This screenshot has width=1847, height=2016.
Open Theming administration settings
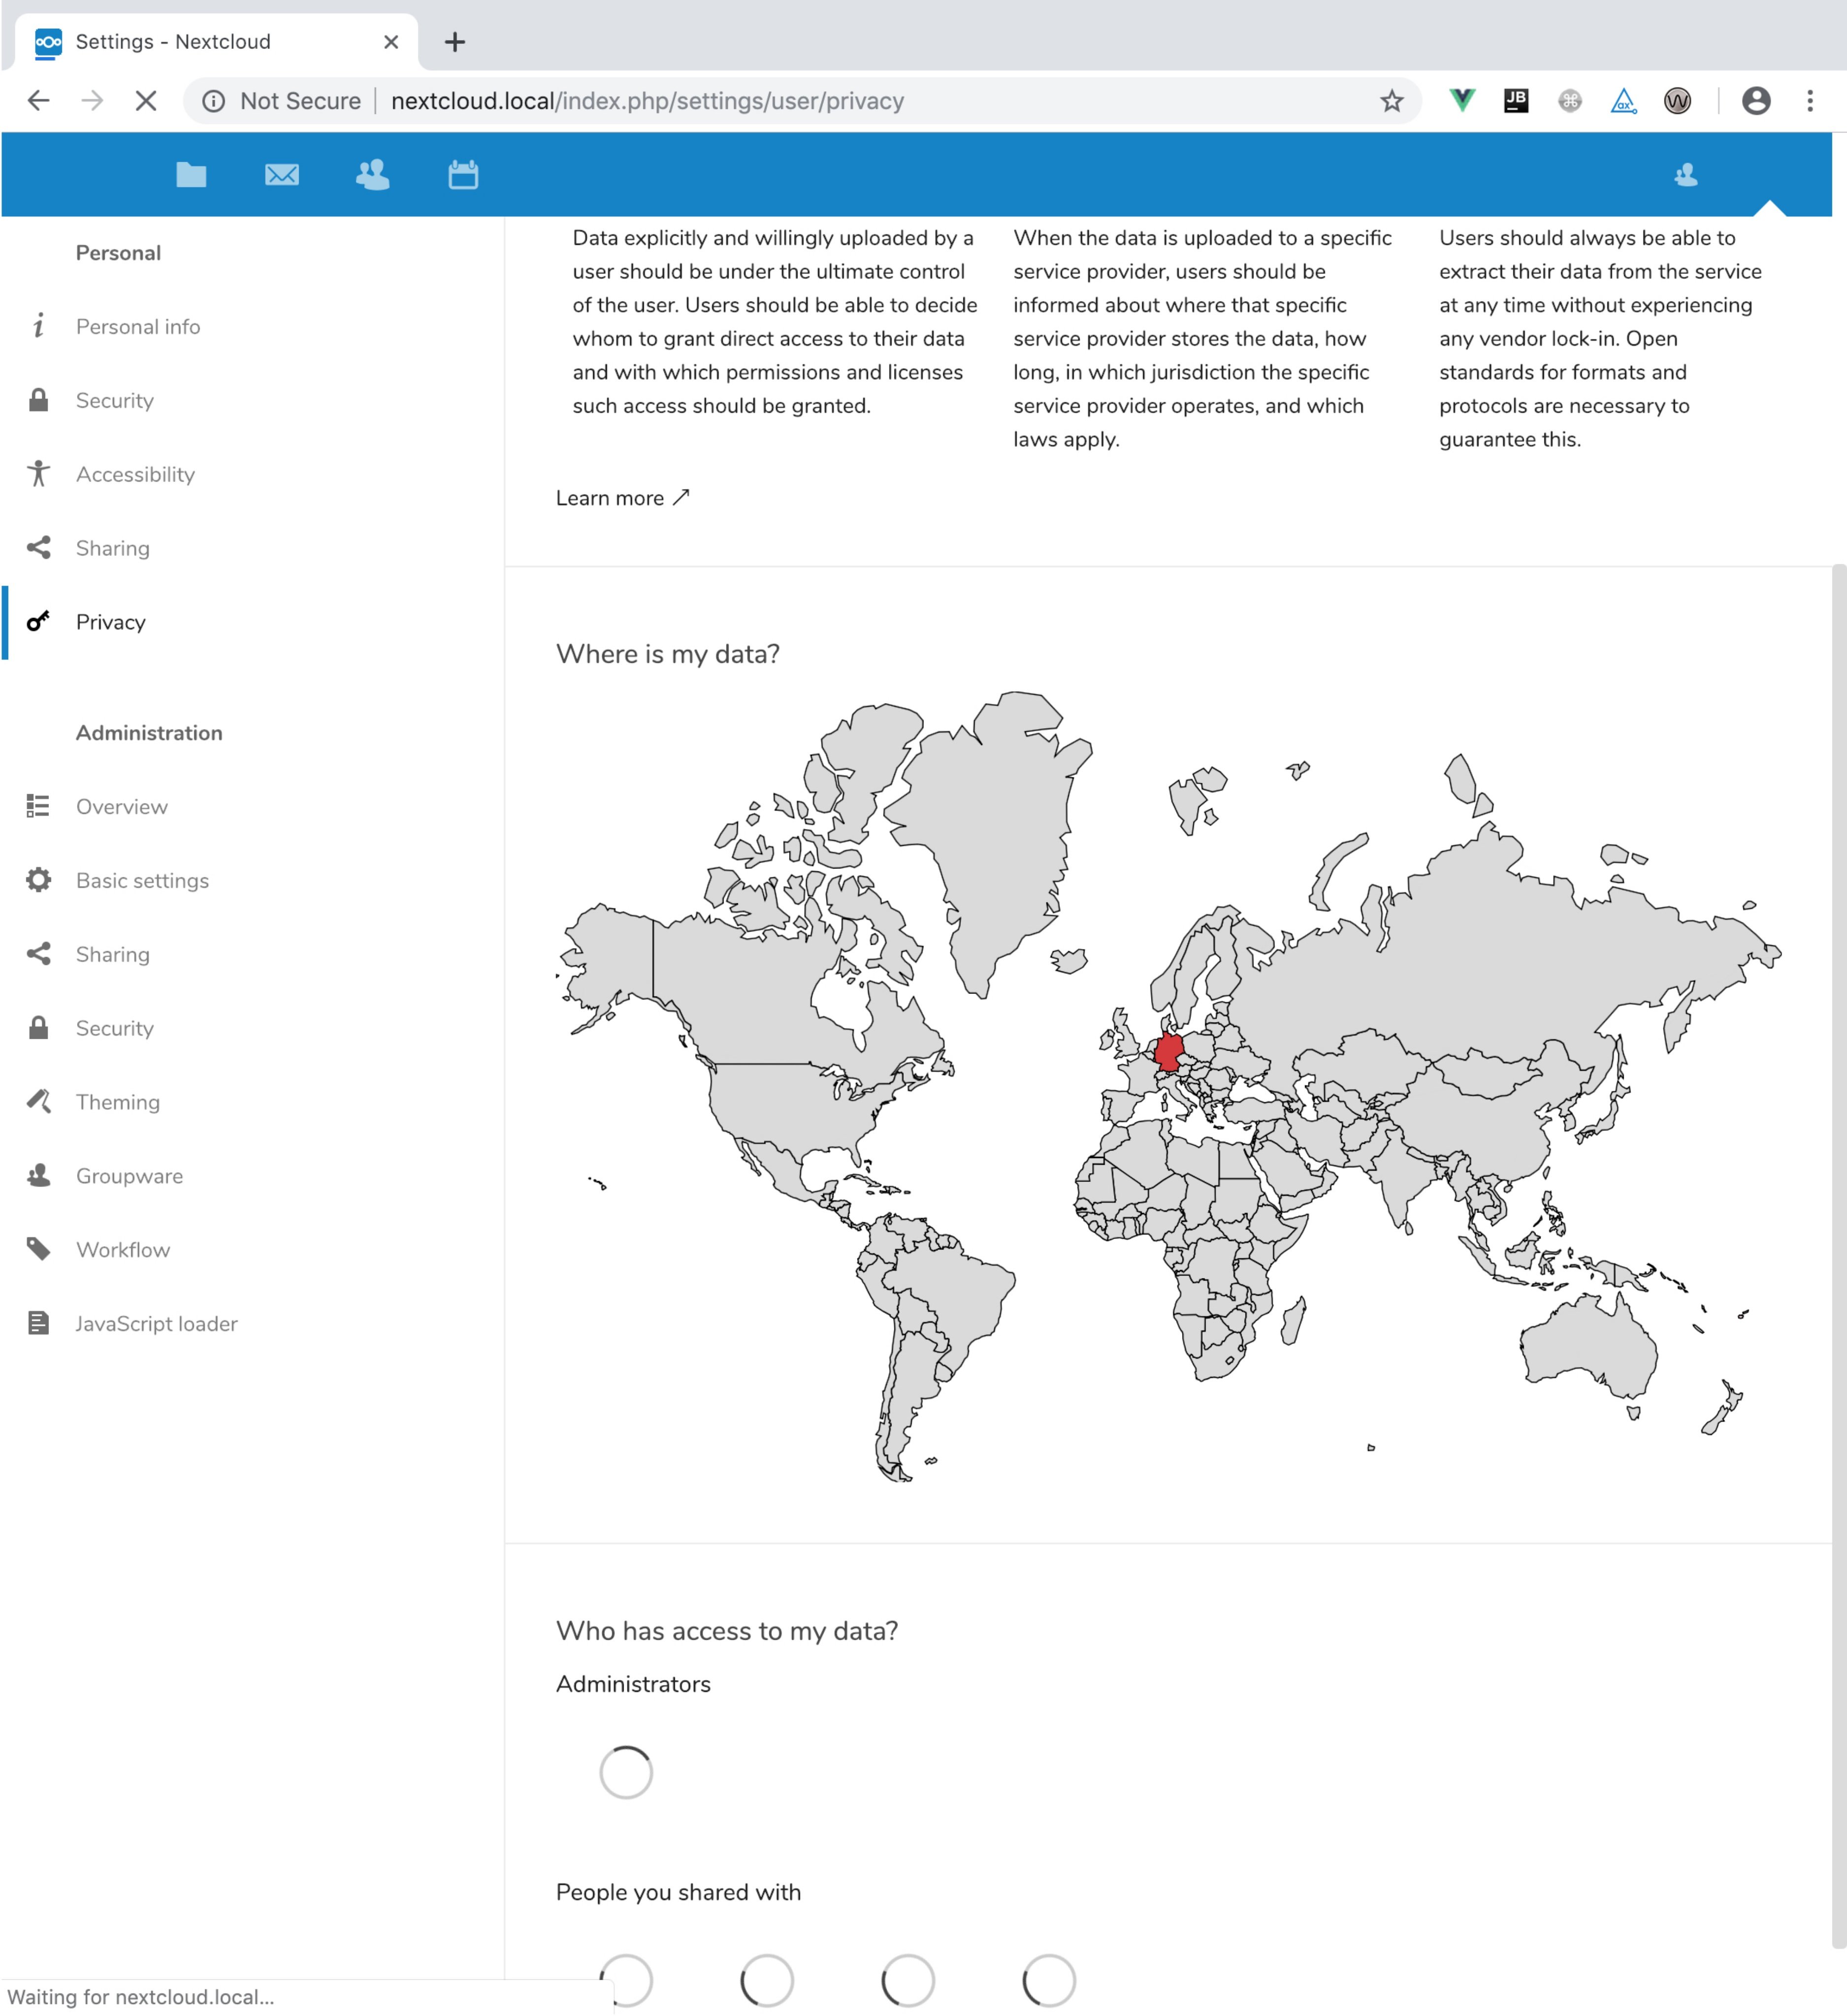118,1102
